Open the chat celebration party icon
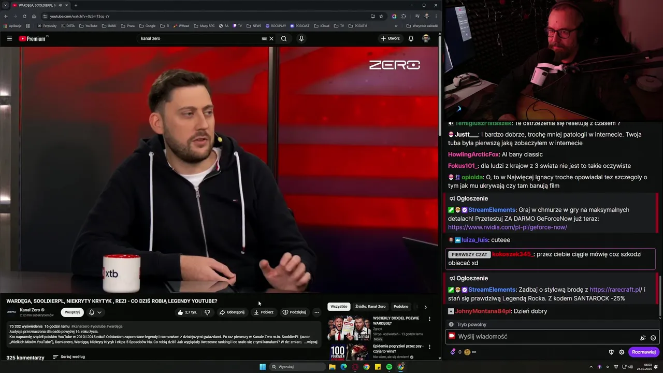The image size is (663, 373). click(x=643, y=338)
